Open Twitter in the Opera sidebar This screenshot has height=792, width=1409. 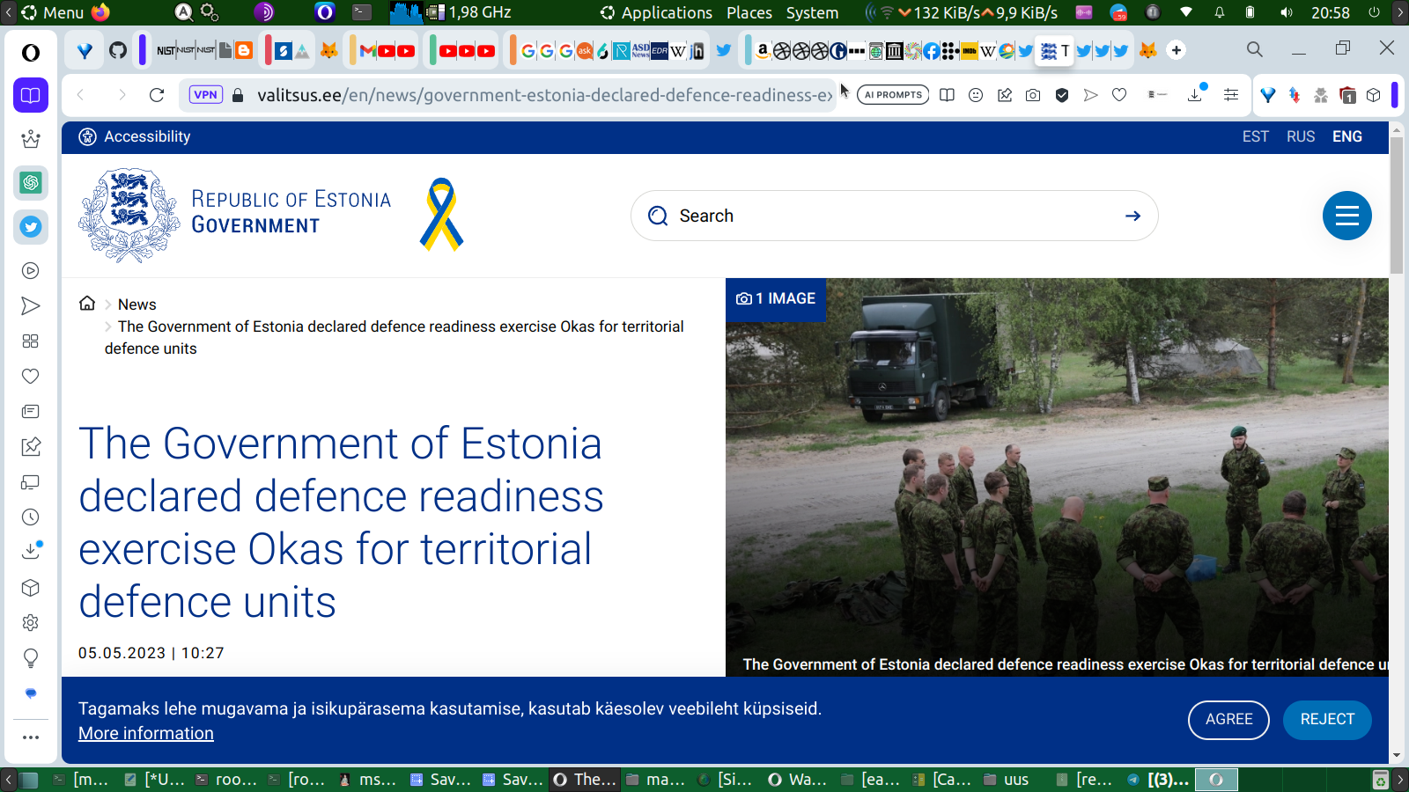[31, 227]
